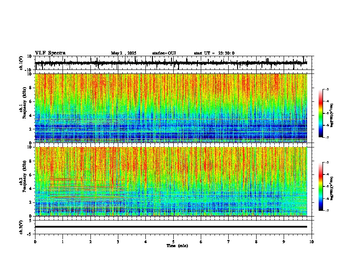
Task: Click time axis tick label 6
Action: (x=201, y=242)
